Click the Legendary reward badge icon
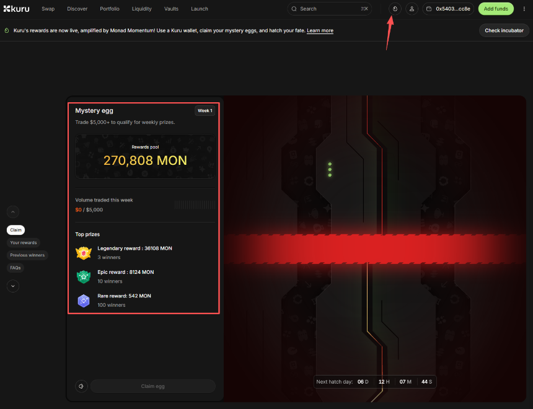This screenshot has width=533, height=409. 84,253
